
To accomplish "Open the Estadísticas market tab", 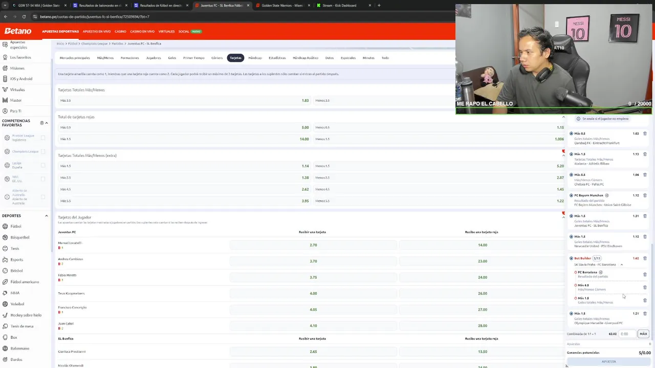I will point(277,58).
